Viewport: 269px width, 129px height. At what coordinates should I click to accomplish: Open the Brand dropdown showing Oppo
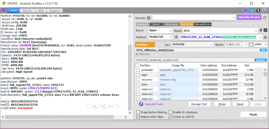coord(160,31)
